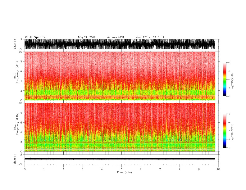Click the "ch.3(V)" axis label
Image resolution: width=246 pixels, height=190 pixels.
point(15,159)
